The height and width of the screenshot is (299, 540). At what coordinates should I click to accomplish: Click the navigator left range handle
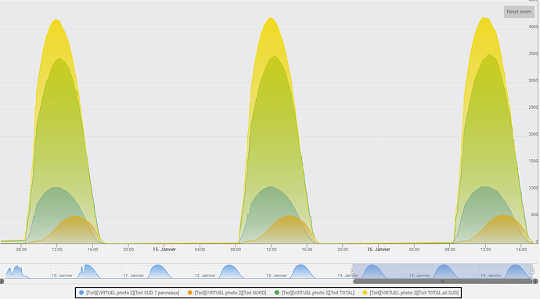[x=353, y=271]
